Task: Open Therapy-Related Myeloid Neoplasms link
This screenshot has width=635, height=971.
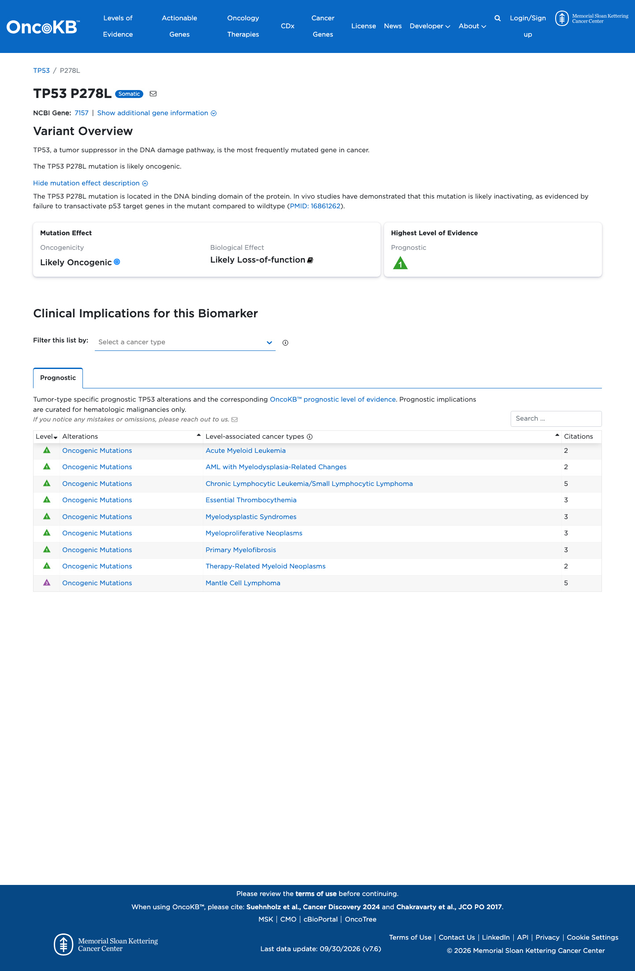Action: [265, 566]
